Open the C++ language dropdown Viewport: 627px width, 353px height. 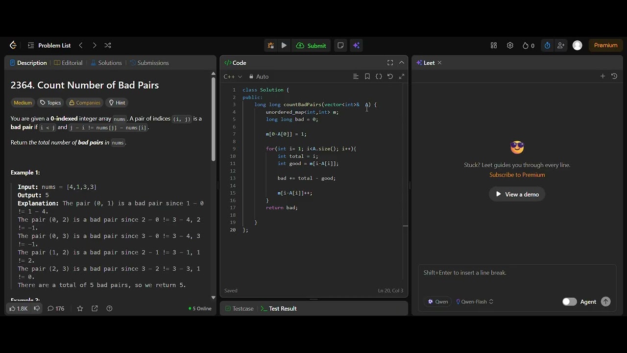click(233, 76)
